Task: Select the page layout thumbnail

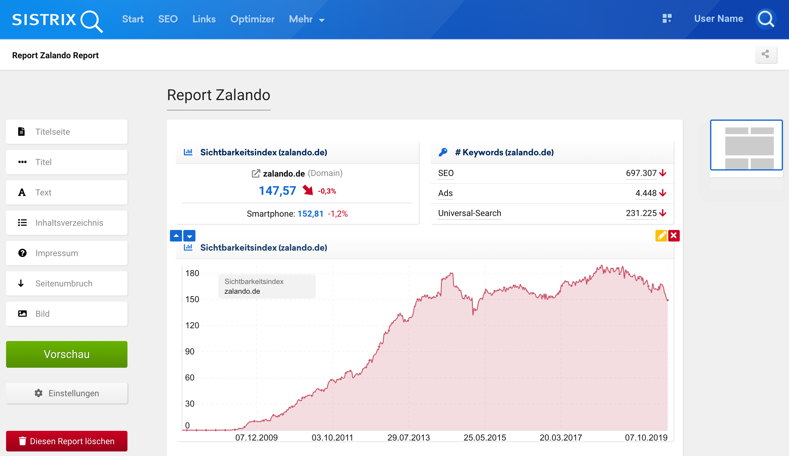Action: pos(746,145)
